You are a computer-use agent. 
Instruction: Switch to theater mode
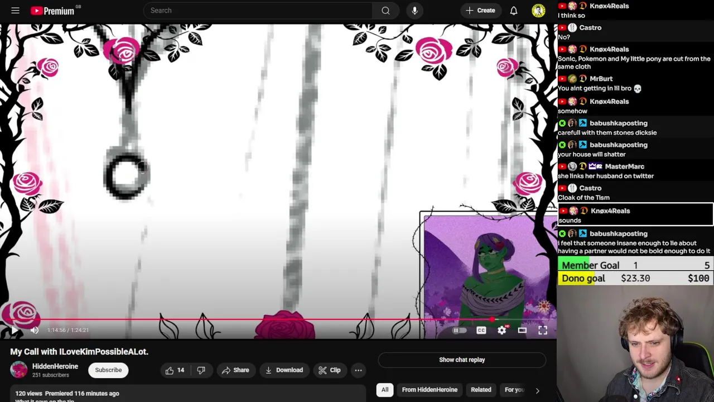[522, 330]
